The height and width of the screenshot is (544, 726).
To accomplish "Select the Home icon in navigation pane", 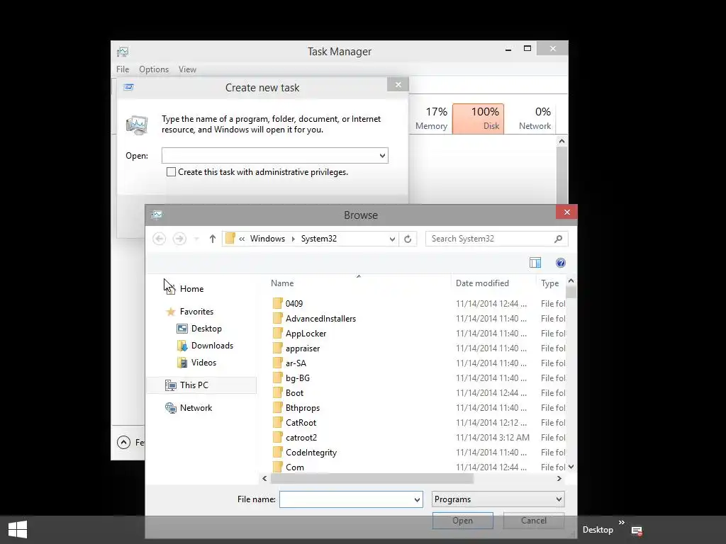I will [x=170, y=289].
